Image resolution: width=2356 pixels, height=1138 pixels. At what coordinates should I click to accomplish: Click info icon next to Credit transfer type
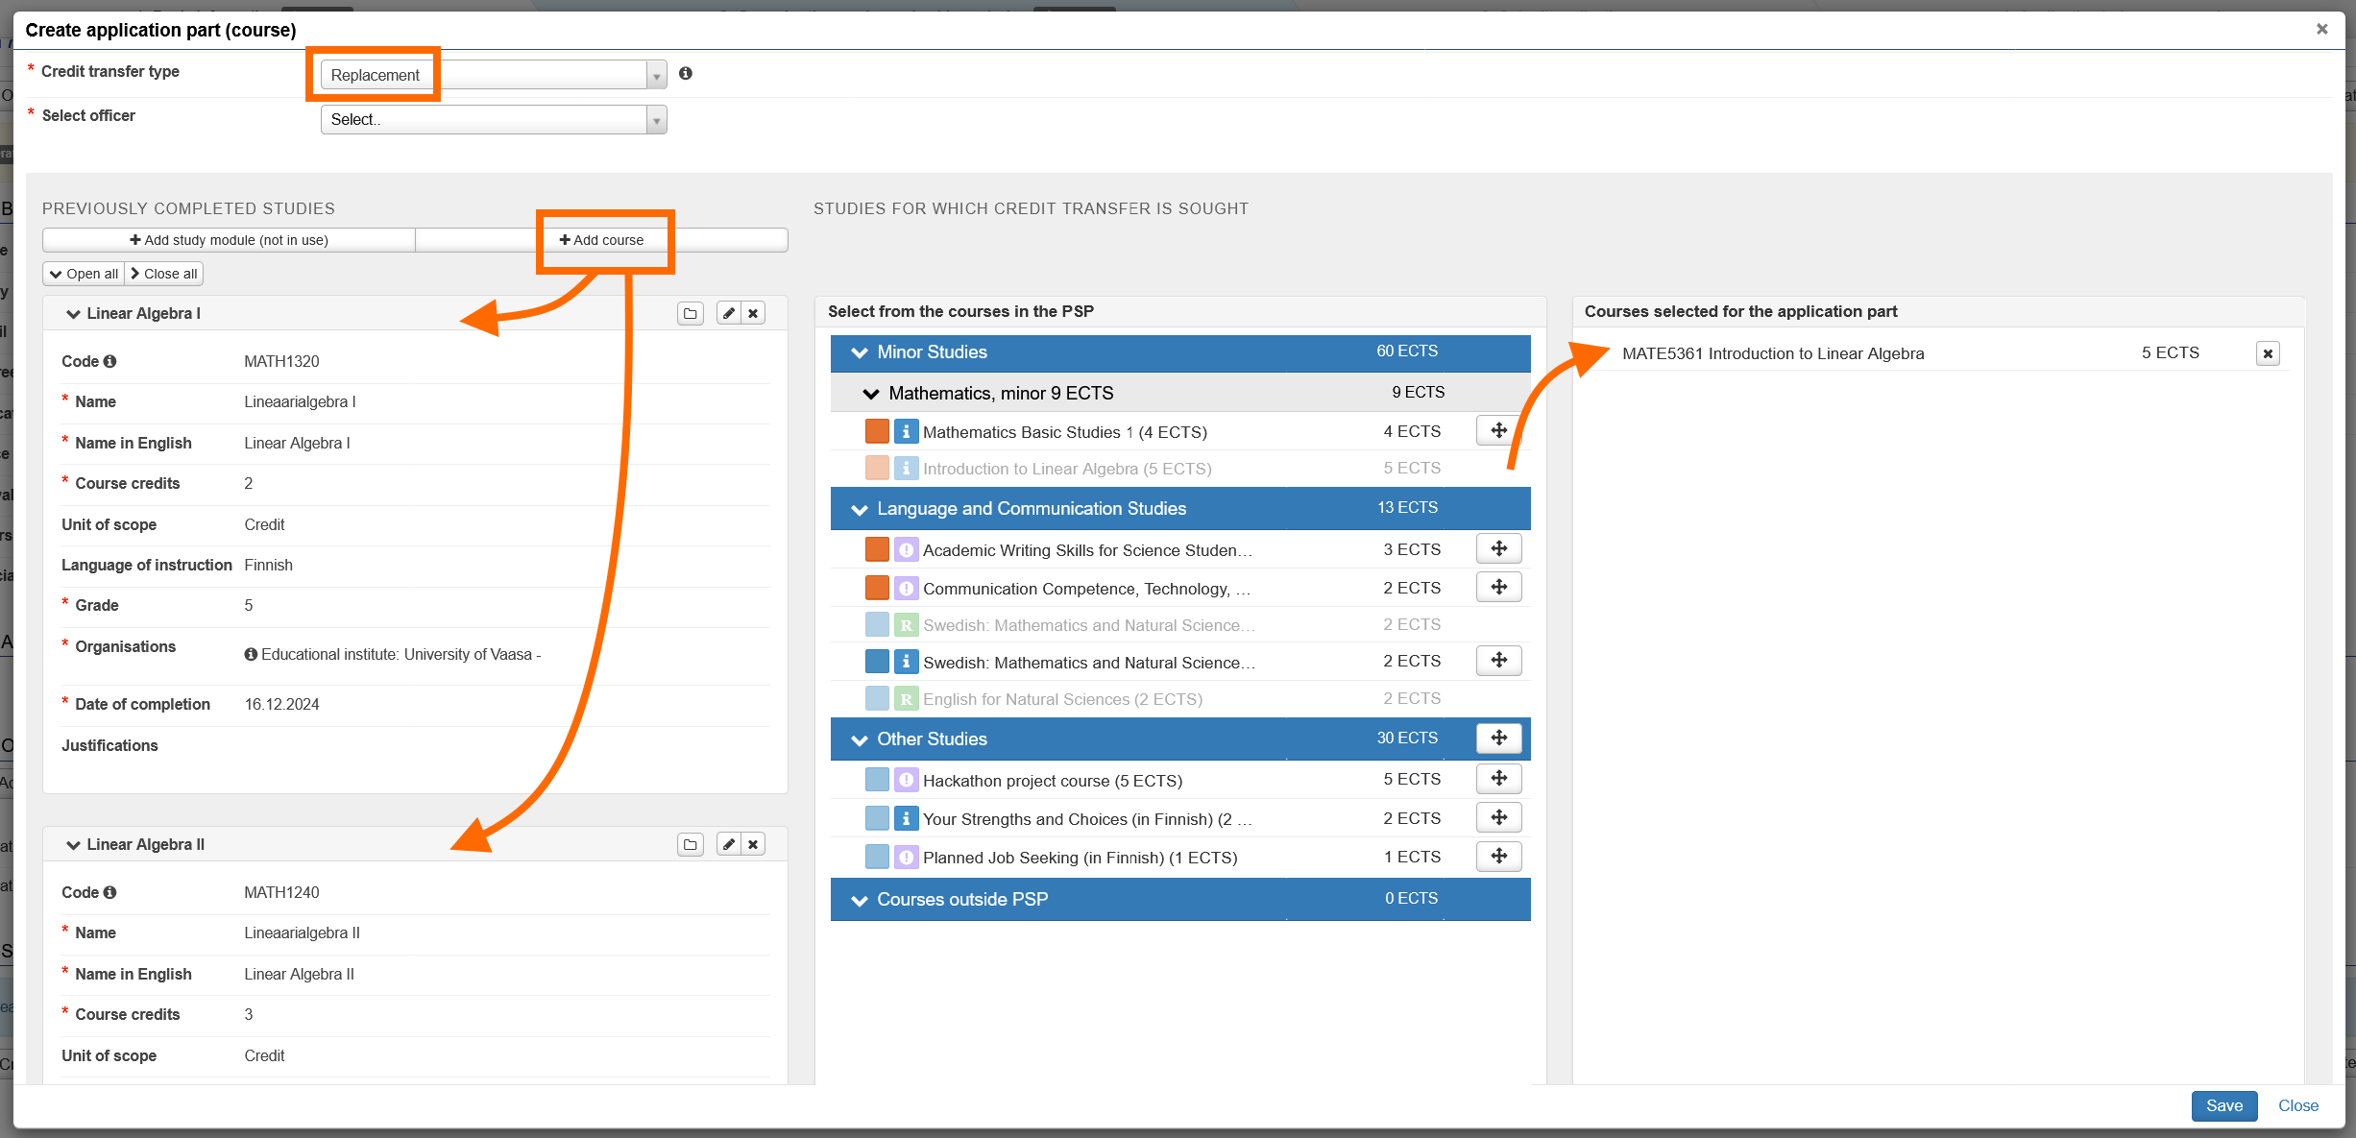pyautogui.click(x=686, y=73)
